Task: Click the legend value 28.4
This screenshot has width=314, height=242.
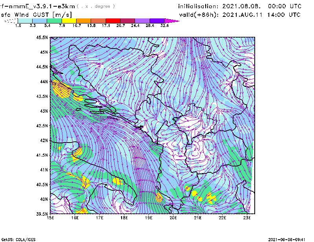Action: 150,25
